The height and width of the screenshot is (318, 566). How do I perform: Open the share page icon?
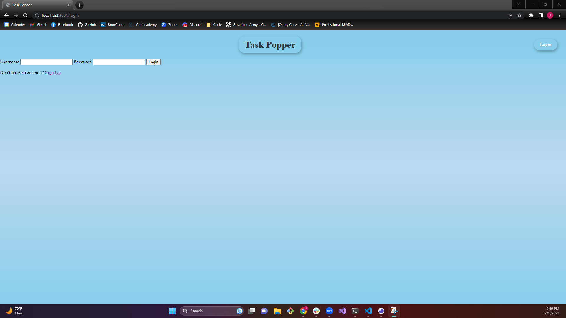coord(510,15)
